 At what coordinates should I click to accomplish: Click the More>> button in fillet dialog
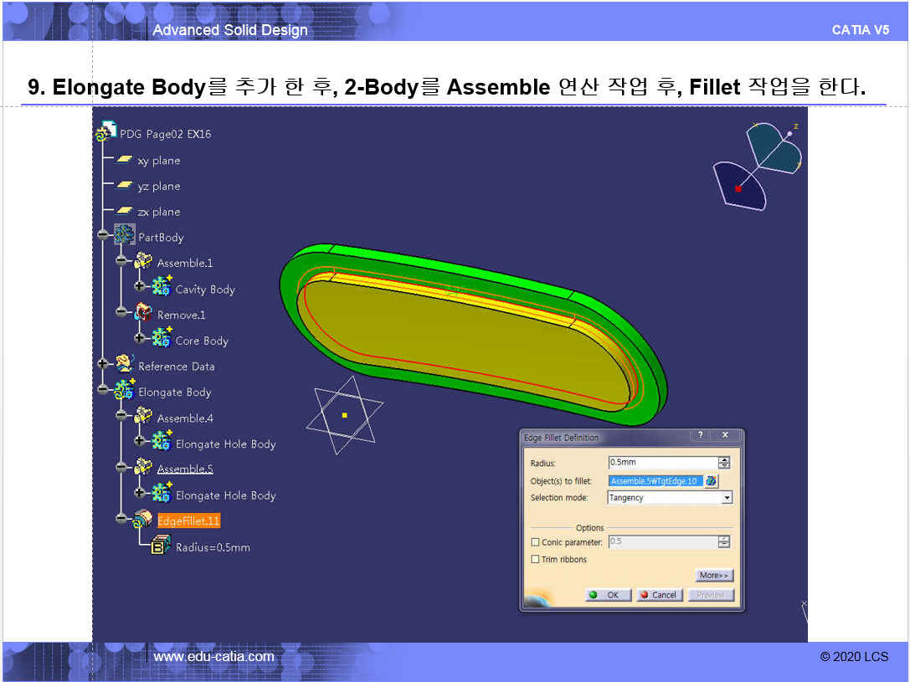[x=714, y=576]
